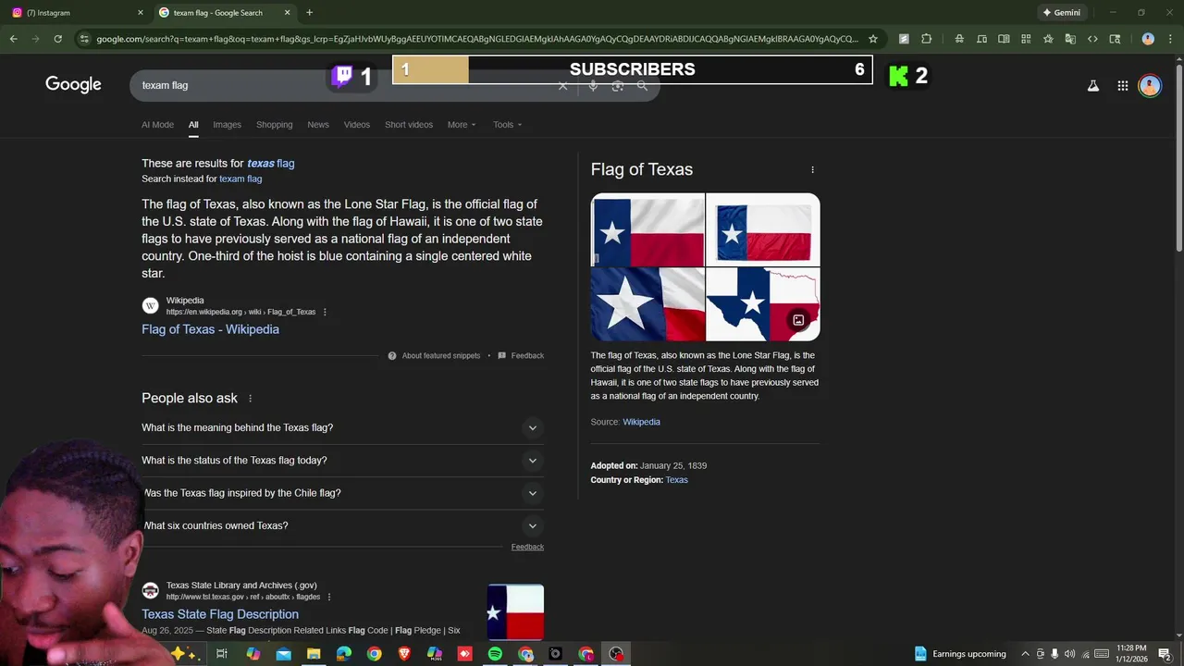Bookmark this page with the star icon
The height and width of the screenshot is (666, 1184).
click(872, 39)
